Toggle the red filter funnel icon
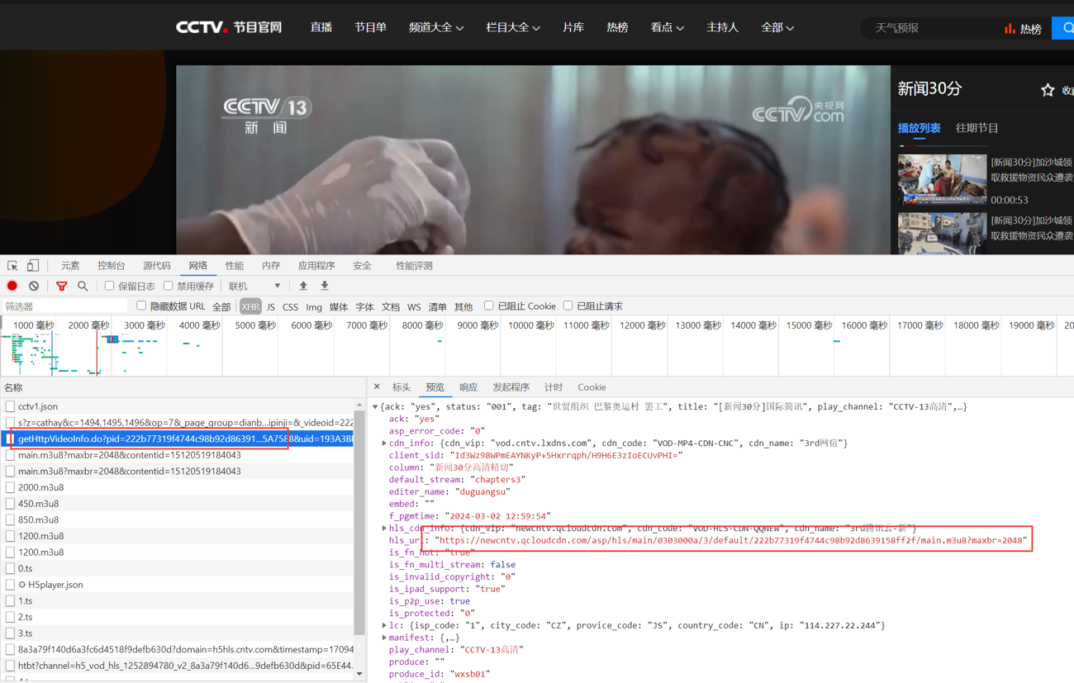This screenshot has height=683, width=1074. point(62,287)
